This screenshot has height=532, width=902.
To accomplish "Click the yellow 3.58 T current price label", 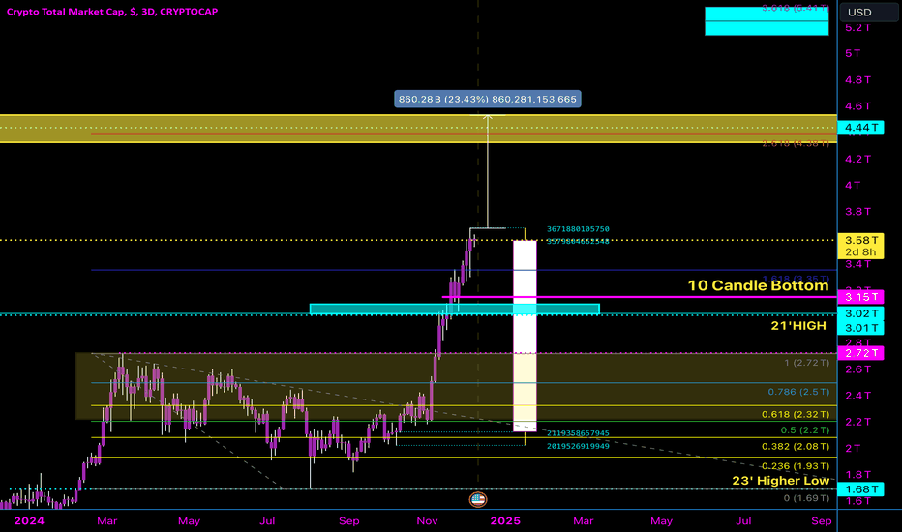I will tap(860, 240).
